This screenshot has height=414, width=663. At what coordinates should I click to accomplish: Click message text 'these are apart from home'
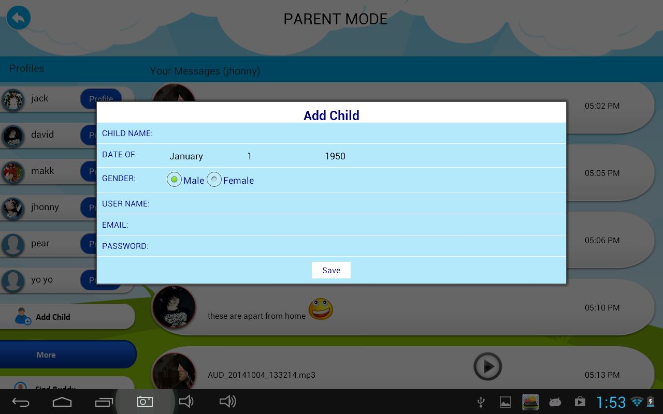256,316
